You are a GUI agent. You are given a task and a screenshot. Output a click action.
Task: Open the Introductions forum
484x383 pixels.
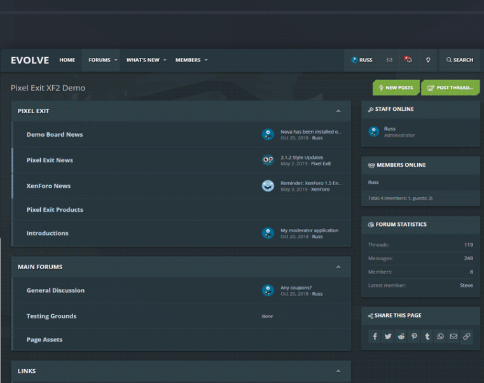coord(48,233)
